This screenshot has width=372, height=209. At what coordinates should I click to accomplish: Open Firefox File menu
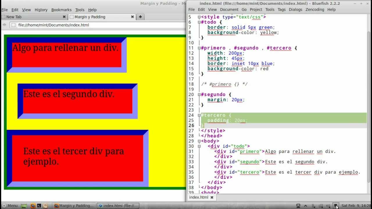[x=4, y=10]
